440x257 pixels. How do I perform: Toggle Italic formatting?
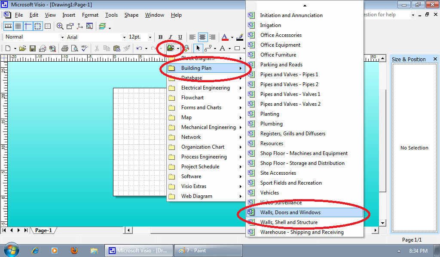click(x=170, y=37)
